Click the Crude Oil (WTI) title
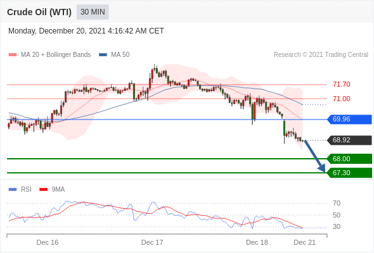 coord(39,12)
